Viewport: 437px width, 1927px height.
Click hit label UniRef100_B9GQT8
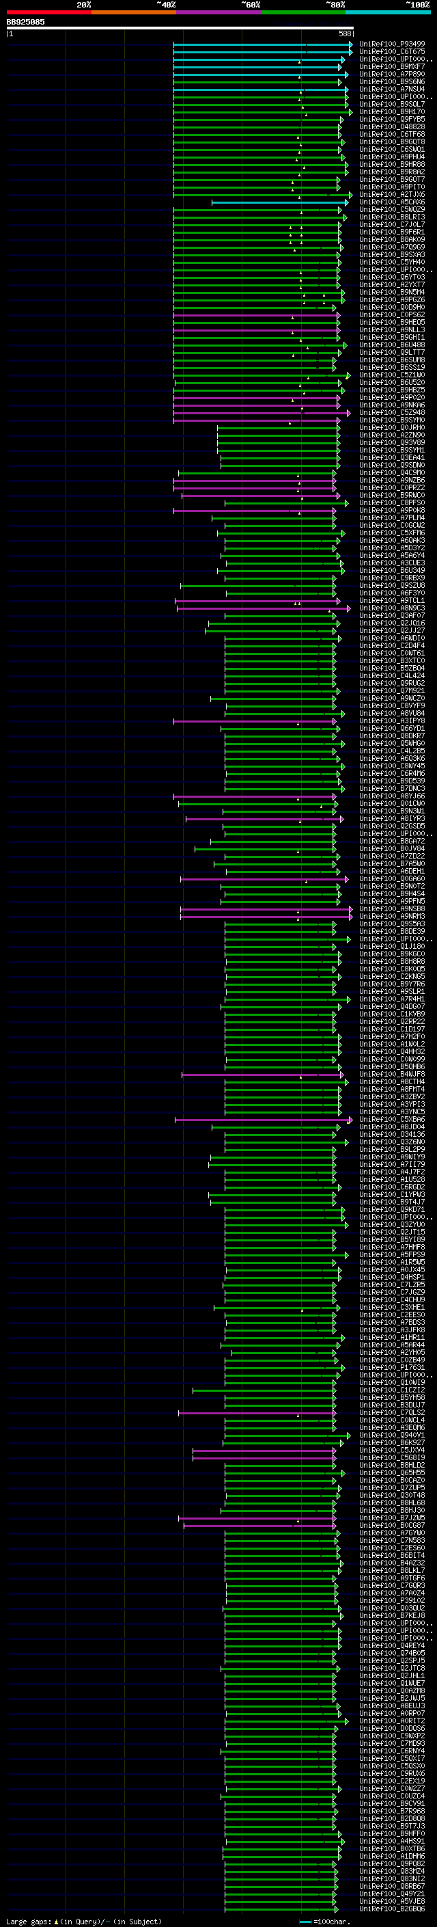pos(392,142)
